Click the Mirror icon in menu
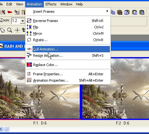Image resolution: width=149 pixels, height=134 pixels. 29,33
